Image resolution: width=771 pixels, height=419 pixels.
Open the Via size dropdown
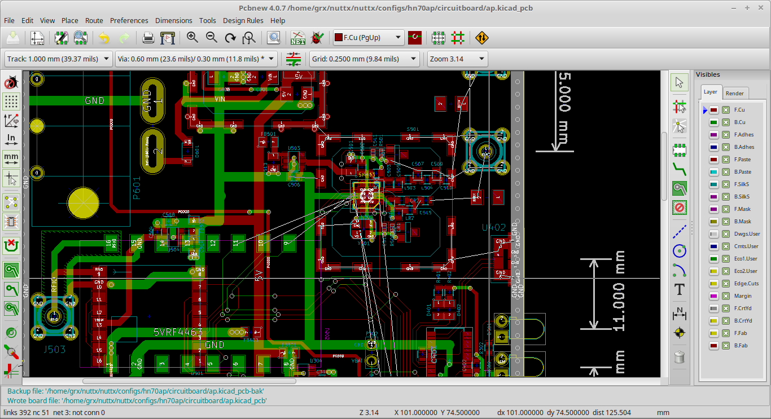tap(196, 59)
